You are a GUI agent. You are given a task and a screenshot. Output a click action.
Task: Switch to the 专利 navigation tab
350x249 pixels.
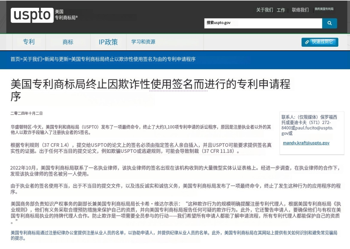28,42
